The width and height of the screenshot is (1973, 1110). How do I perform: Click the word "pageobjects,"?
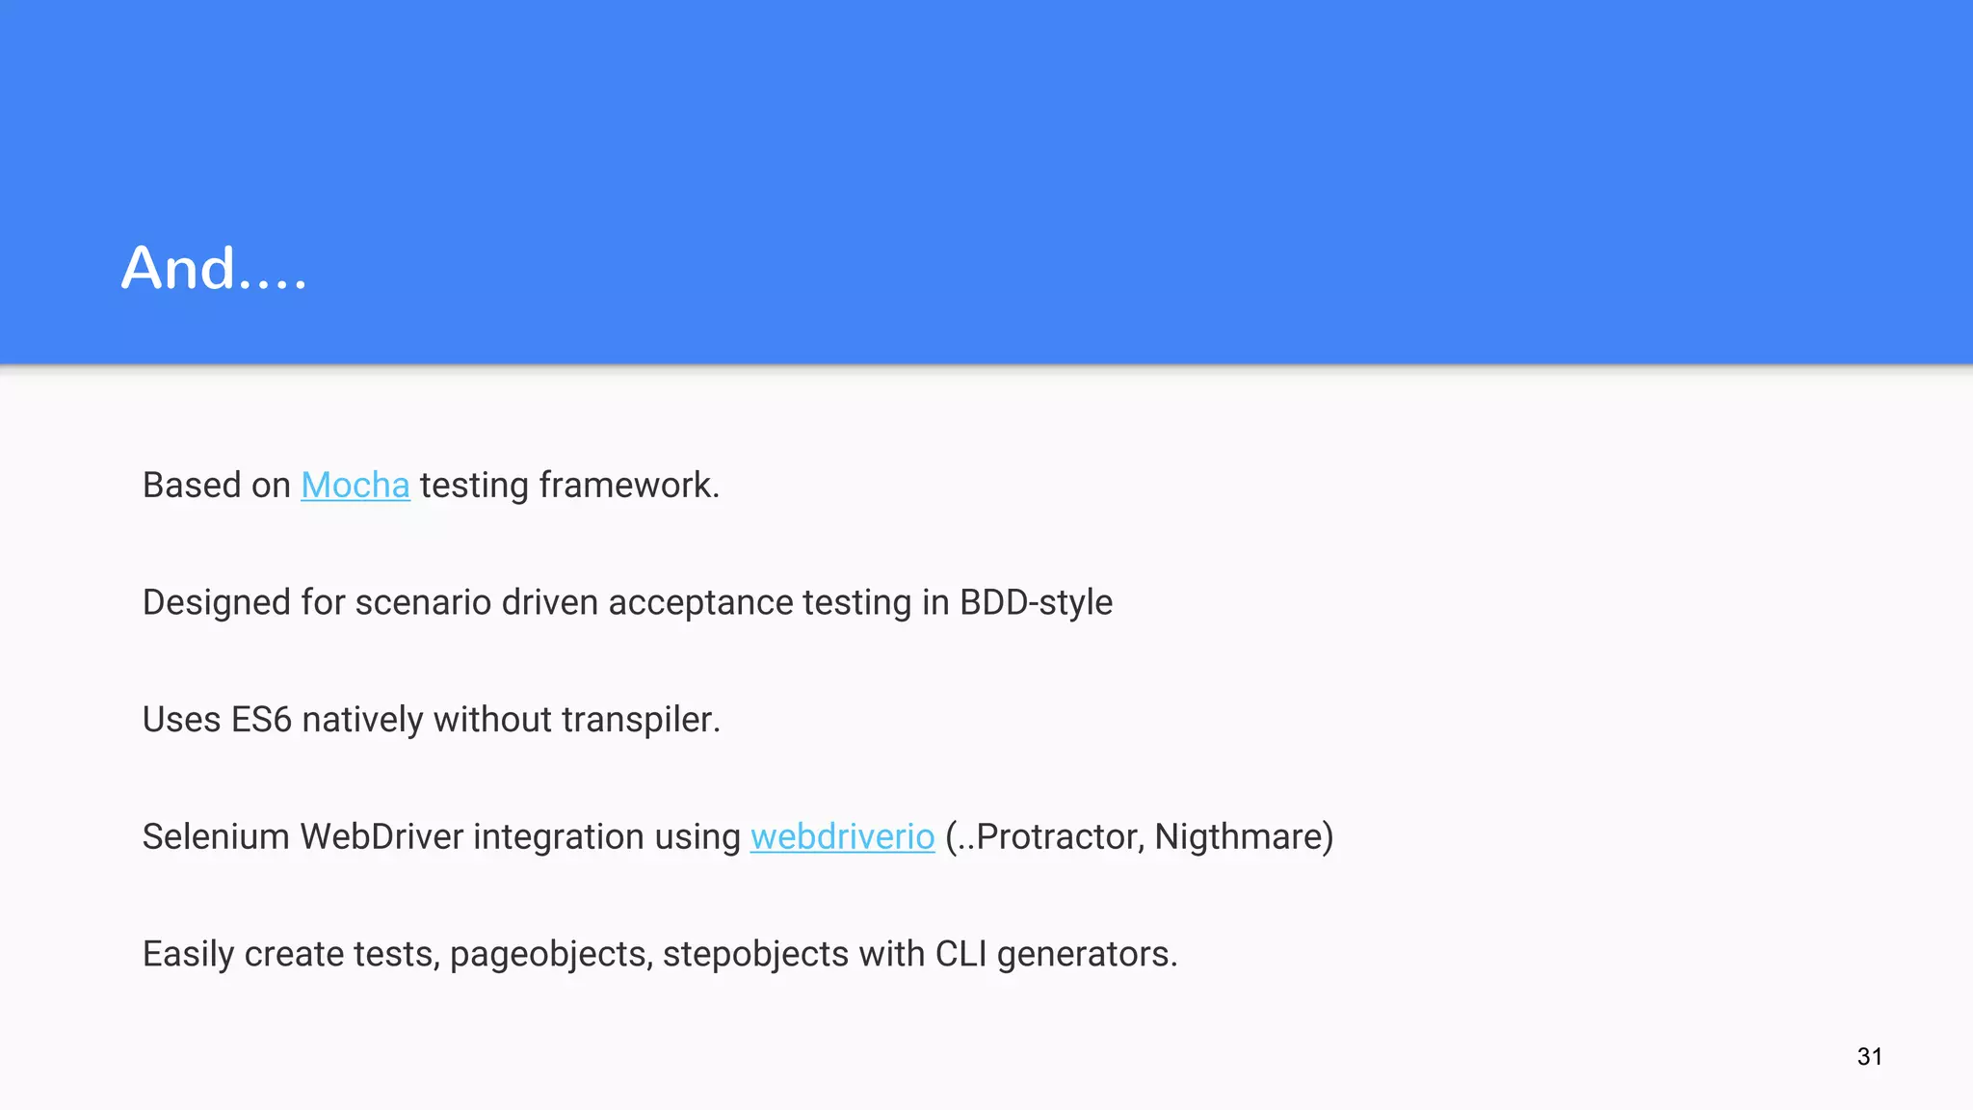(x=551, y=954)
